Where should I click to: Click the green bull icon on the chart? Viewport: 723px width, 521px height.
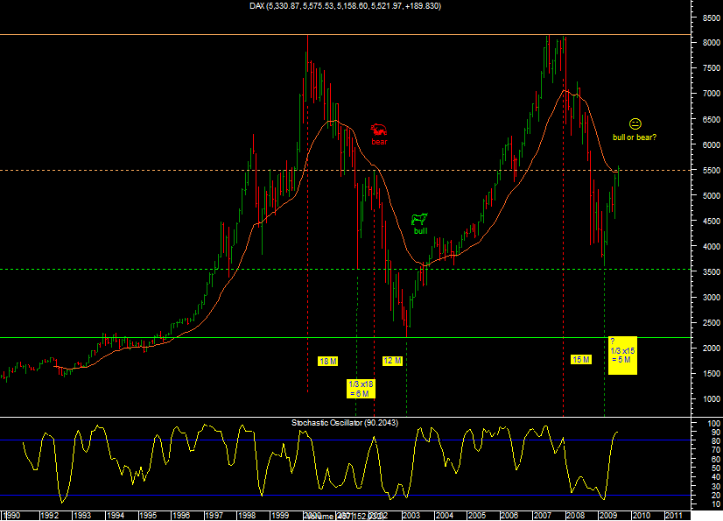point(419,219)
